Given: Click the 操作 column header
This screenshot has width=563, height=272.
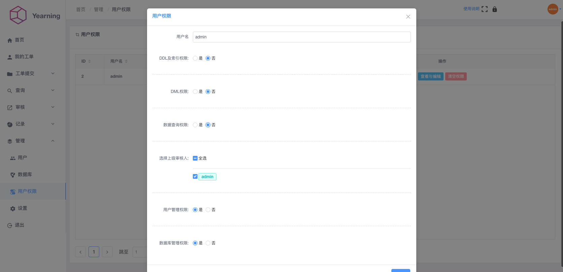Looking at the screenshot, I should tap(442, 61).
